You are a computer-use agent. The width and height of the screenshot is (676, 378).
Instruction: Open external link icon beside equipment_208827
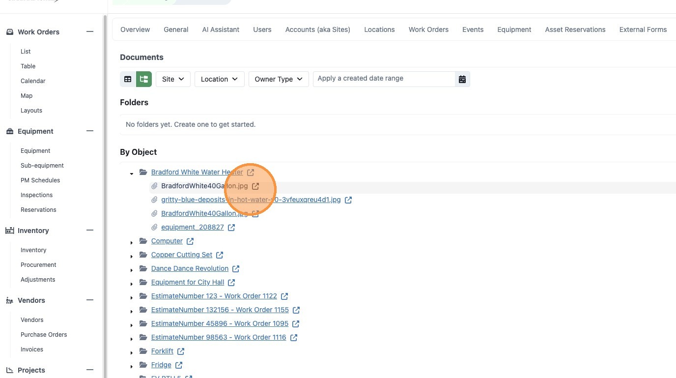pos(231,227)
